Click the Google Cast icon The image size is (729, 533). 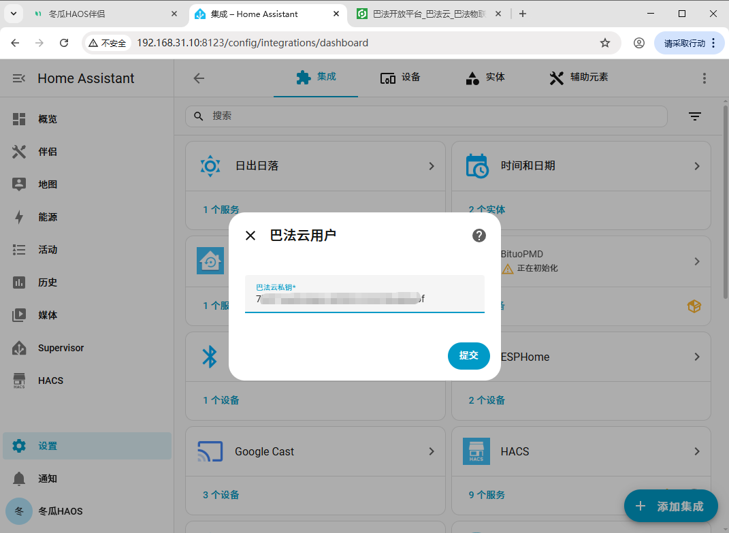pos(210,451)
